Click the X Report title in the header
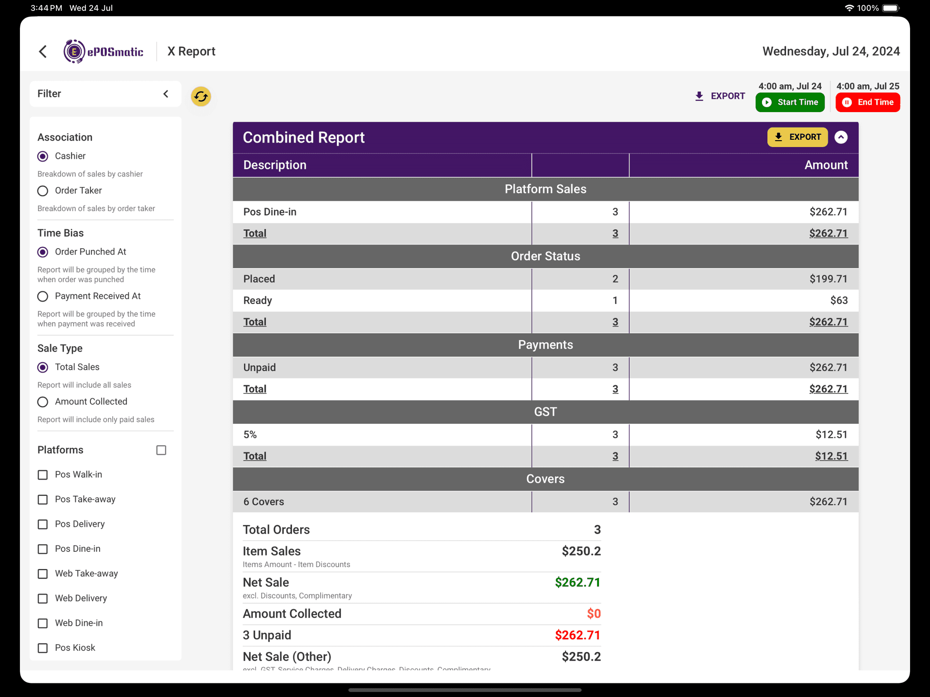930x697 pixels. pyautogui.click(x=191, y=51)
